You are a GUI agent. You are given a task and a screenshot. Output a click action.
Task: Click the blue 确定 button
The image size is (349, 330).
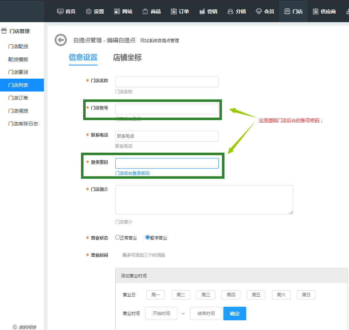click(x=234, y=314)
